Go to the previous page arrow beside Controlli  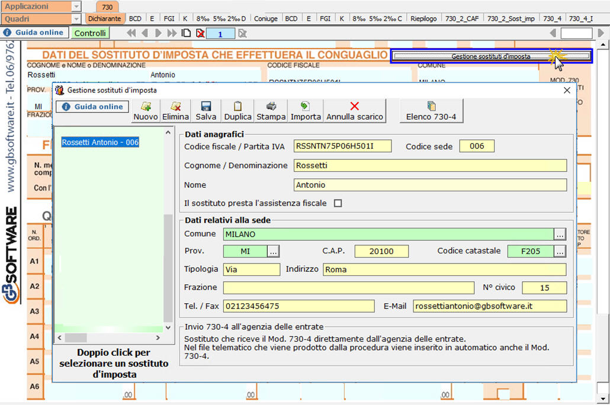pos(145,34)
